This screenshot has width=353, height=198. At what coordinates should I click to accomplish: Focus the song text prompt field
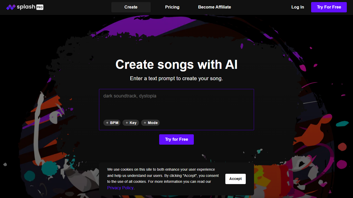[x=176, y=104]
